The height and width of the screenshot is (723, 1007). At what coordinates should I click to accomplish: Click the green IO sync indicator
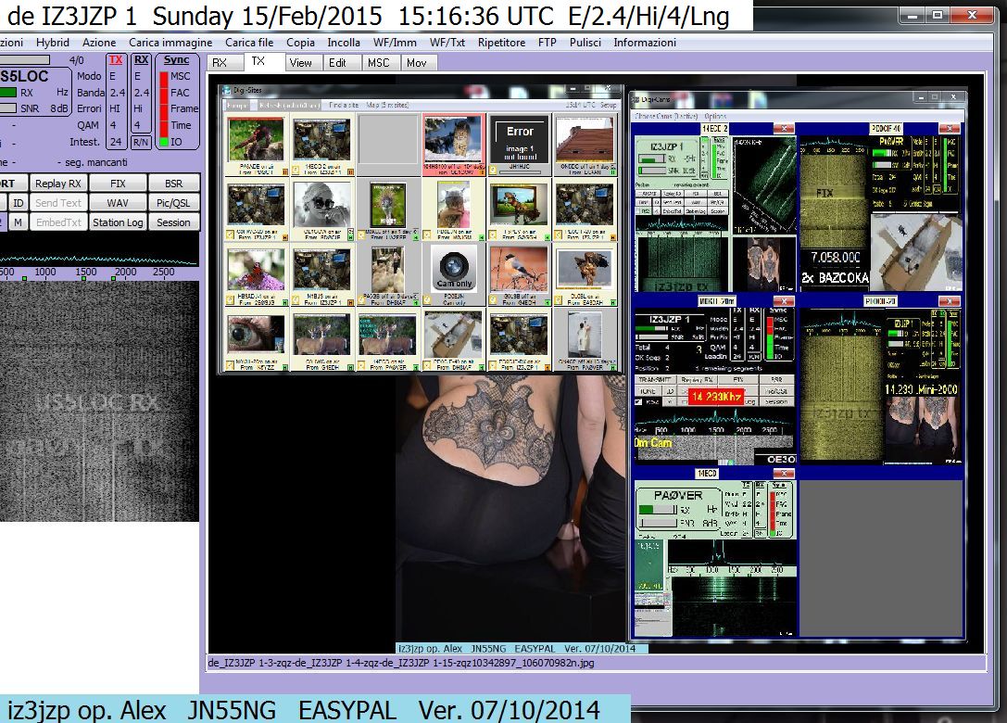(x=164, y=142)
